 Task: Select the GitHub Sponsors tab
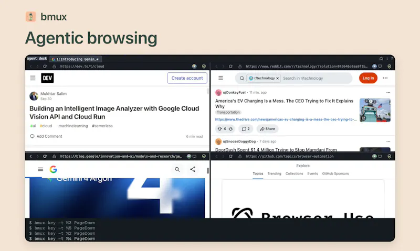point(335,174)
